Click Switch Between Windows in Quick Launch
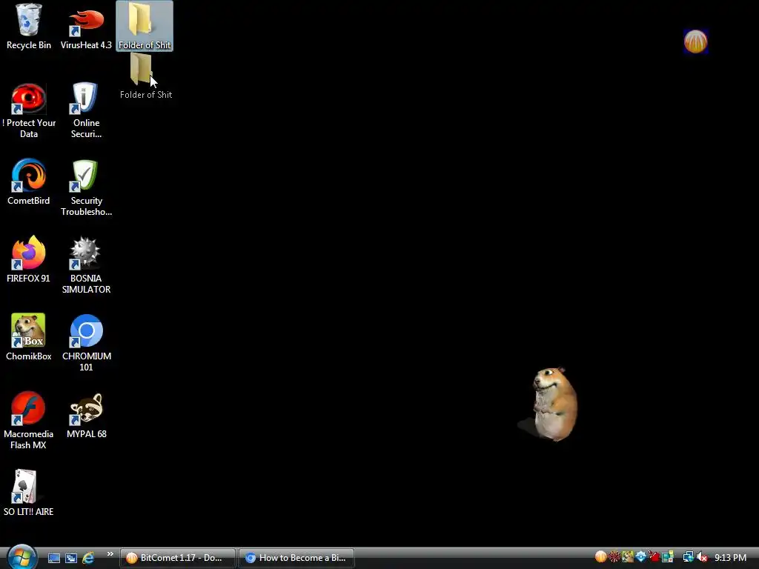The width and height of the screenshot is (759, 569). point(71,558)
